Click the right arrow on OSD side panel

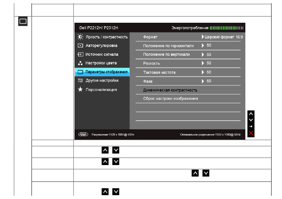point(251,126)
